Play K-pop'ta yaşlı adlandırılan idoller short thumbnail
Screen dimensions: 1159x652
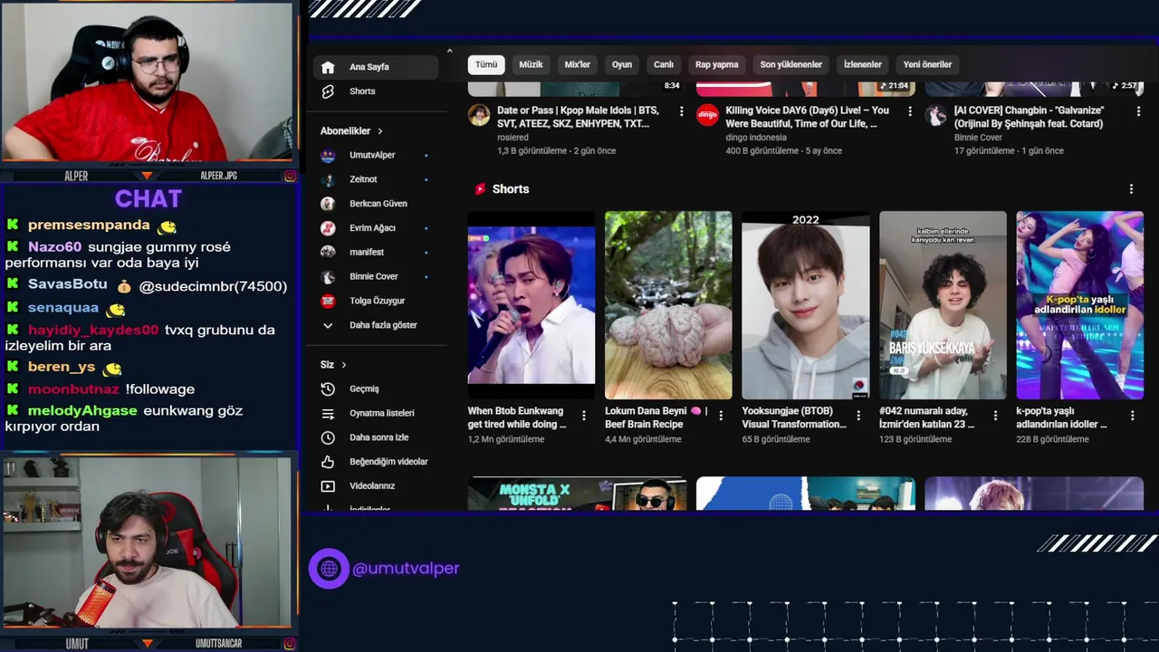tap(1079, 305)
